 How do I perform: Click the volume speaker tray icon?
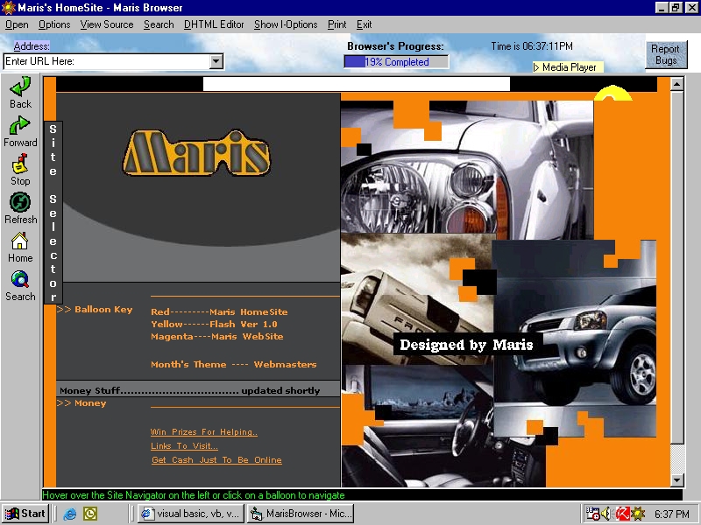(x=606, y=514)
